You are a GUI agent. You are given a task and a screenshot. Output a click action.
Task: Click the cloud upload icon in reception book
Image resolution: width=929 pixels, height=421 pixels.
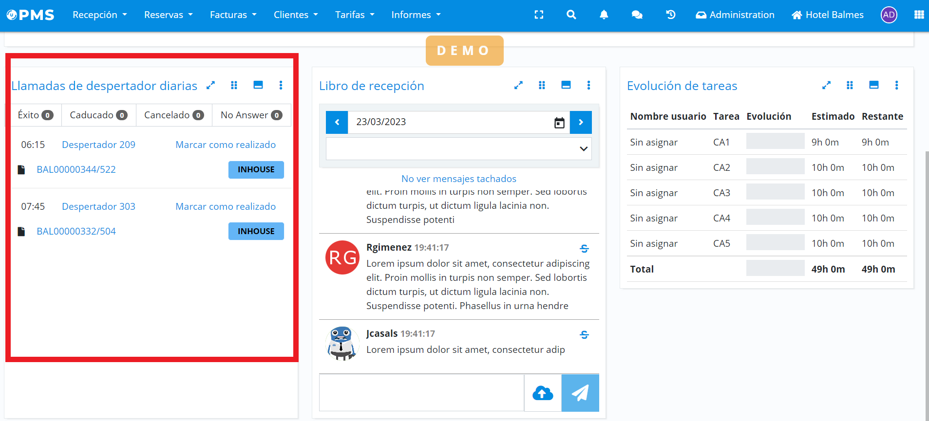543,393
